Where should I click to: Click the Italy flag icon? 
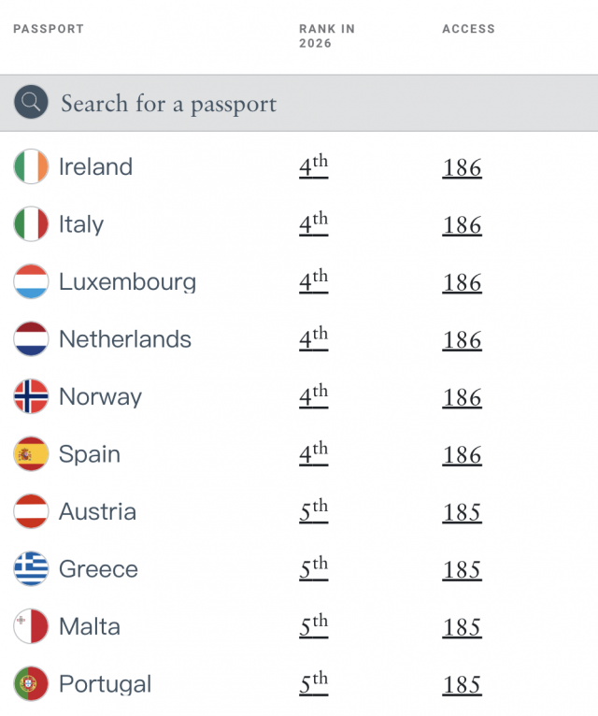tap(31, 224)
